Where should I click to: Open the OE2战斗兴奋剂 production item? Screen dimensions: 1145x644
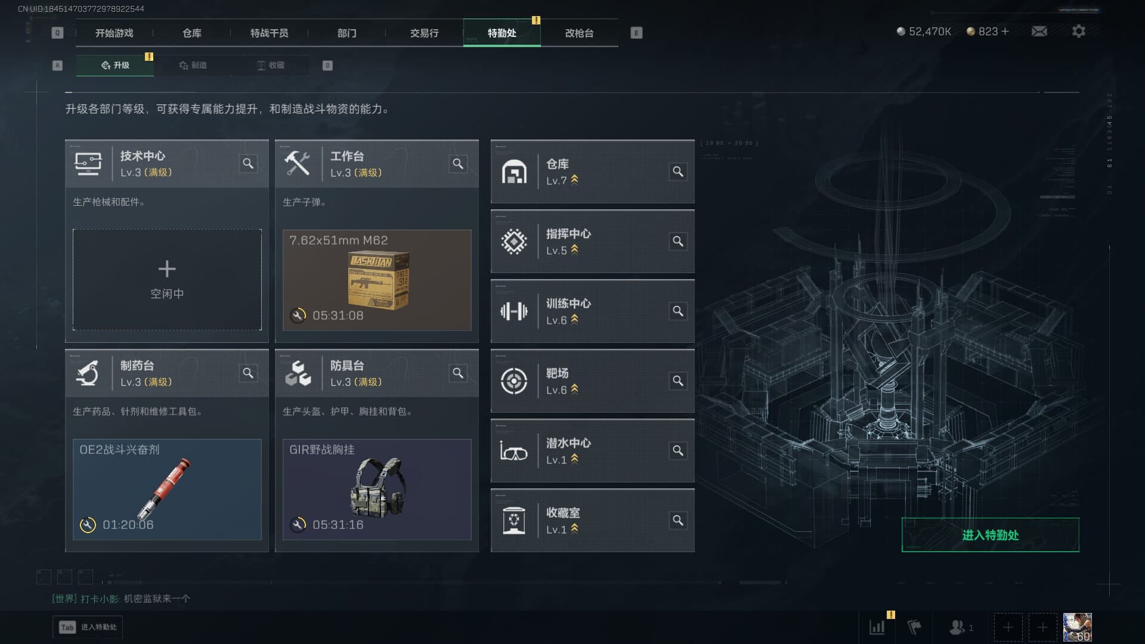(x=167, y=490)
